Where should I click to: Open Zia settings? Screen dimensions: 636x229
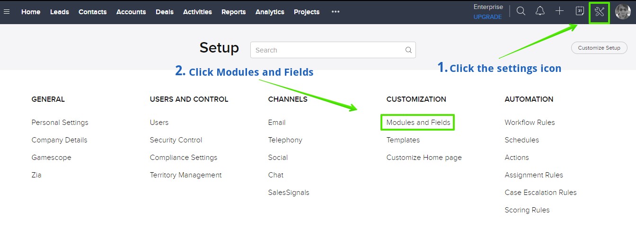pos(36,175)
